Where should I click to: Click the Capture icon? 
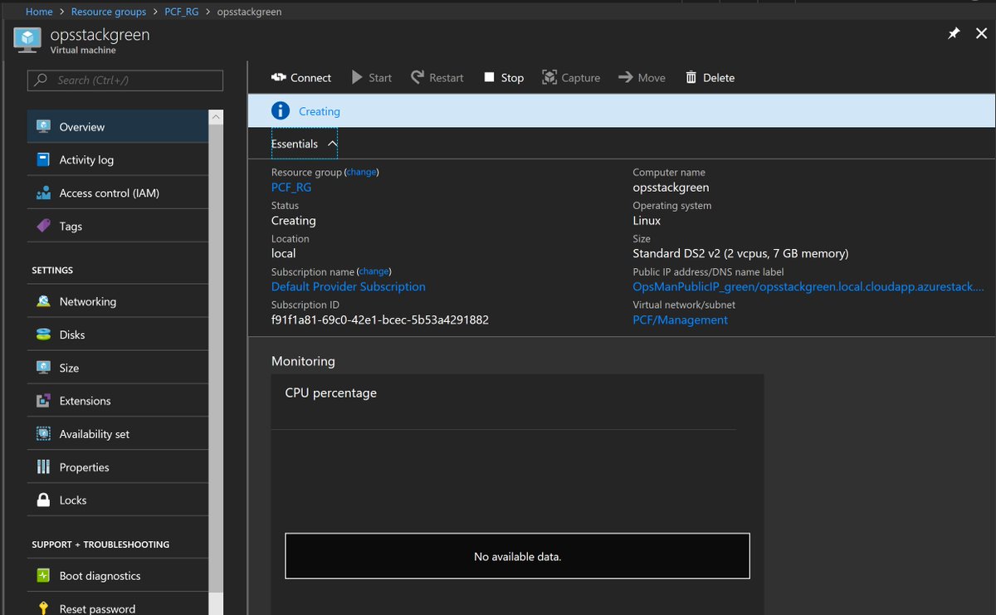tap(549, 77)
